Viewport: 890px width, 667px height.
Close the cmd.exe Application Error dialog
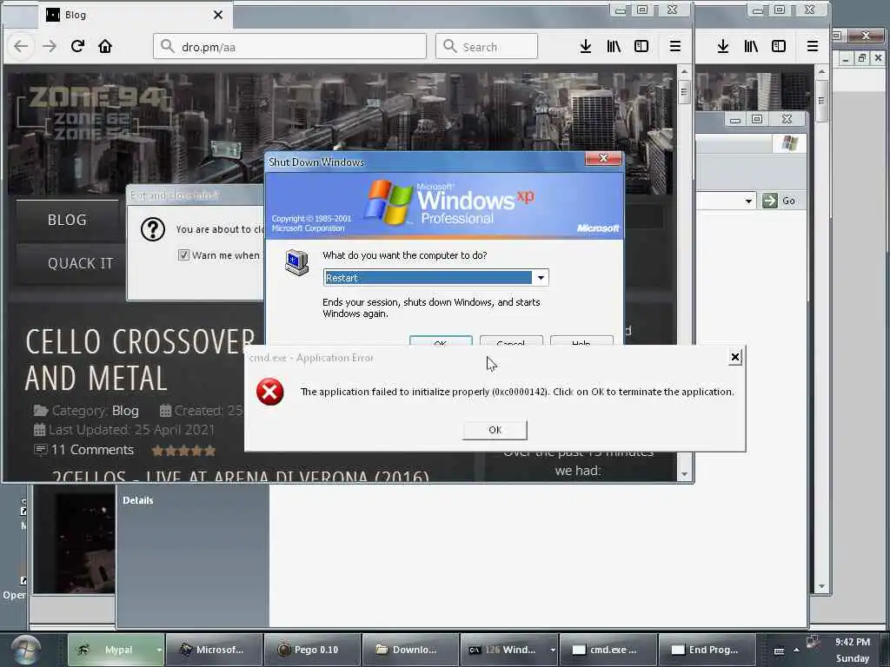pos(735,357)
